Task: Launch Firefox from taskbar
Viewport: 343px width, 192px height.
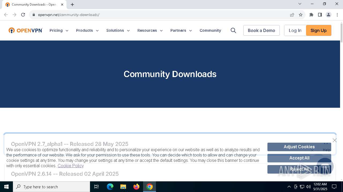Action: pyautogui.click(x=136, y=187)
